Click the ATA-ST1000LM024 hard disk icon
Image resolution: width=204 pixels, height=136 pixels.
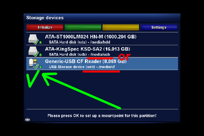click(33, 38)
